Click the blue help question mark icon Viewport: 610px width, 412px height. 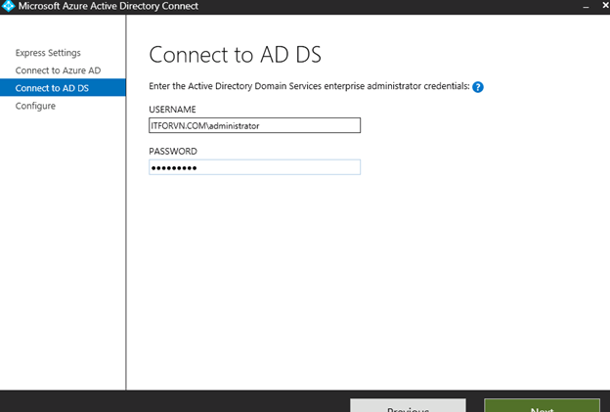(x=478, y=87)
